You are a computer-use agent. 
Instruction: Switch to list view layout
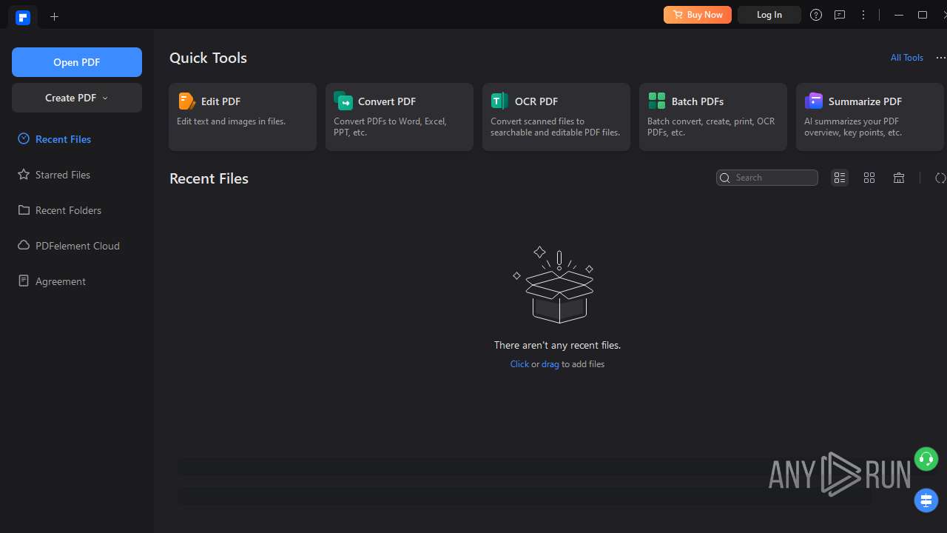pyautogui.click(x=840, y=178)
